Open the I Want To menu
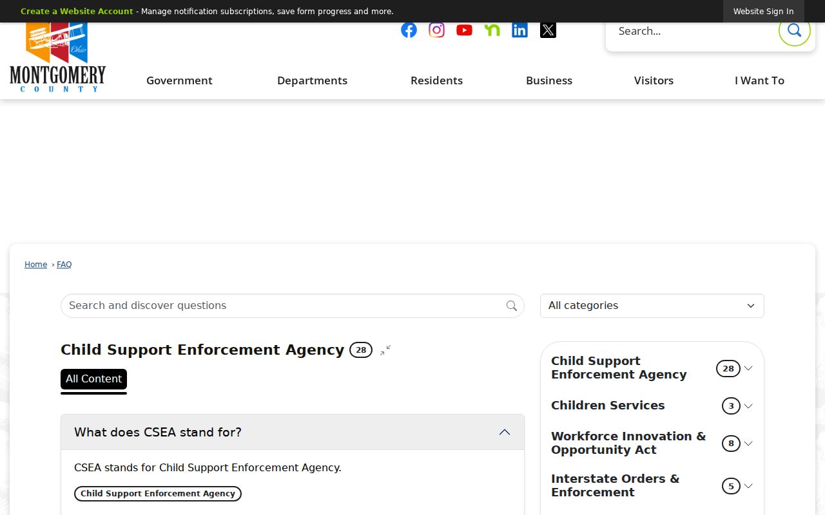 [759, 80]
